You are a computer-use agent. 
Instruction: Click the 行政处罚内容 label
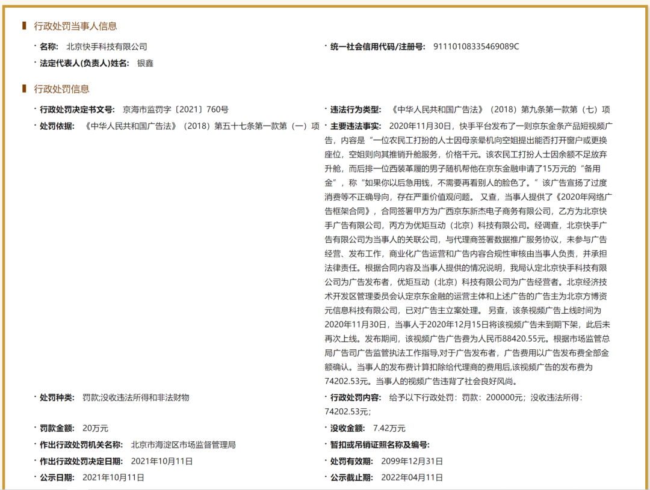coord(355,397)
